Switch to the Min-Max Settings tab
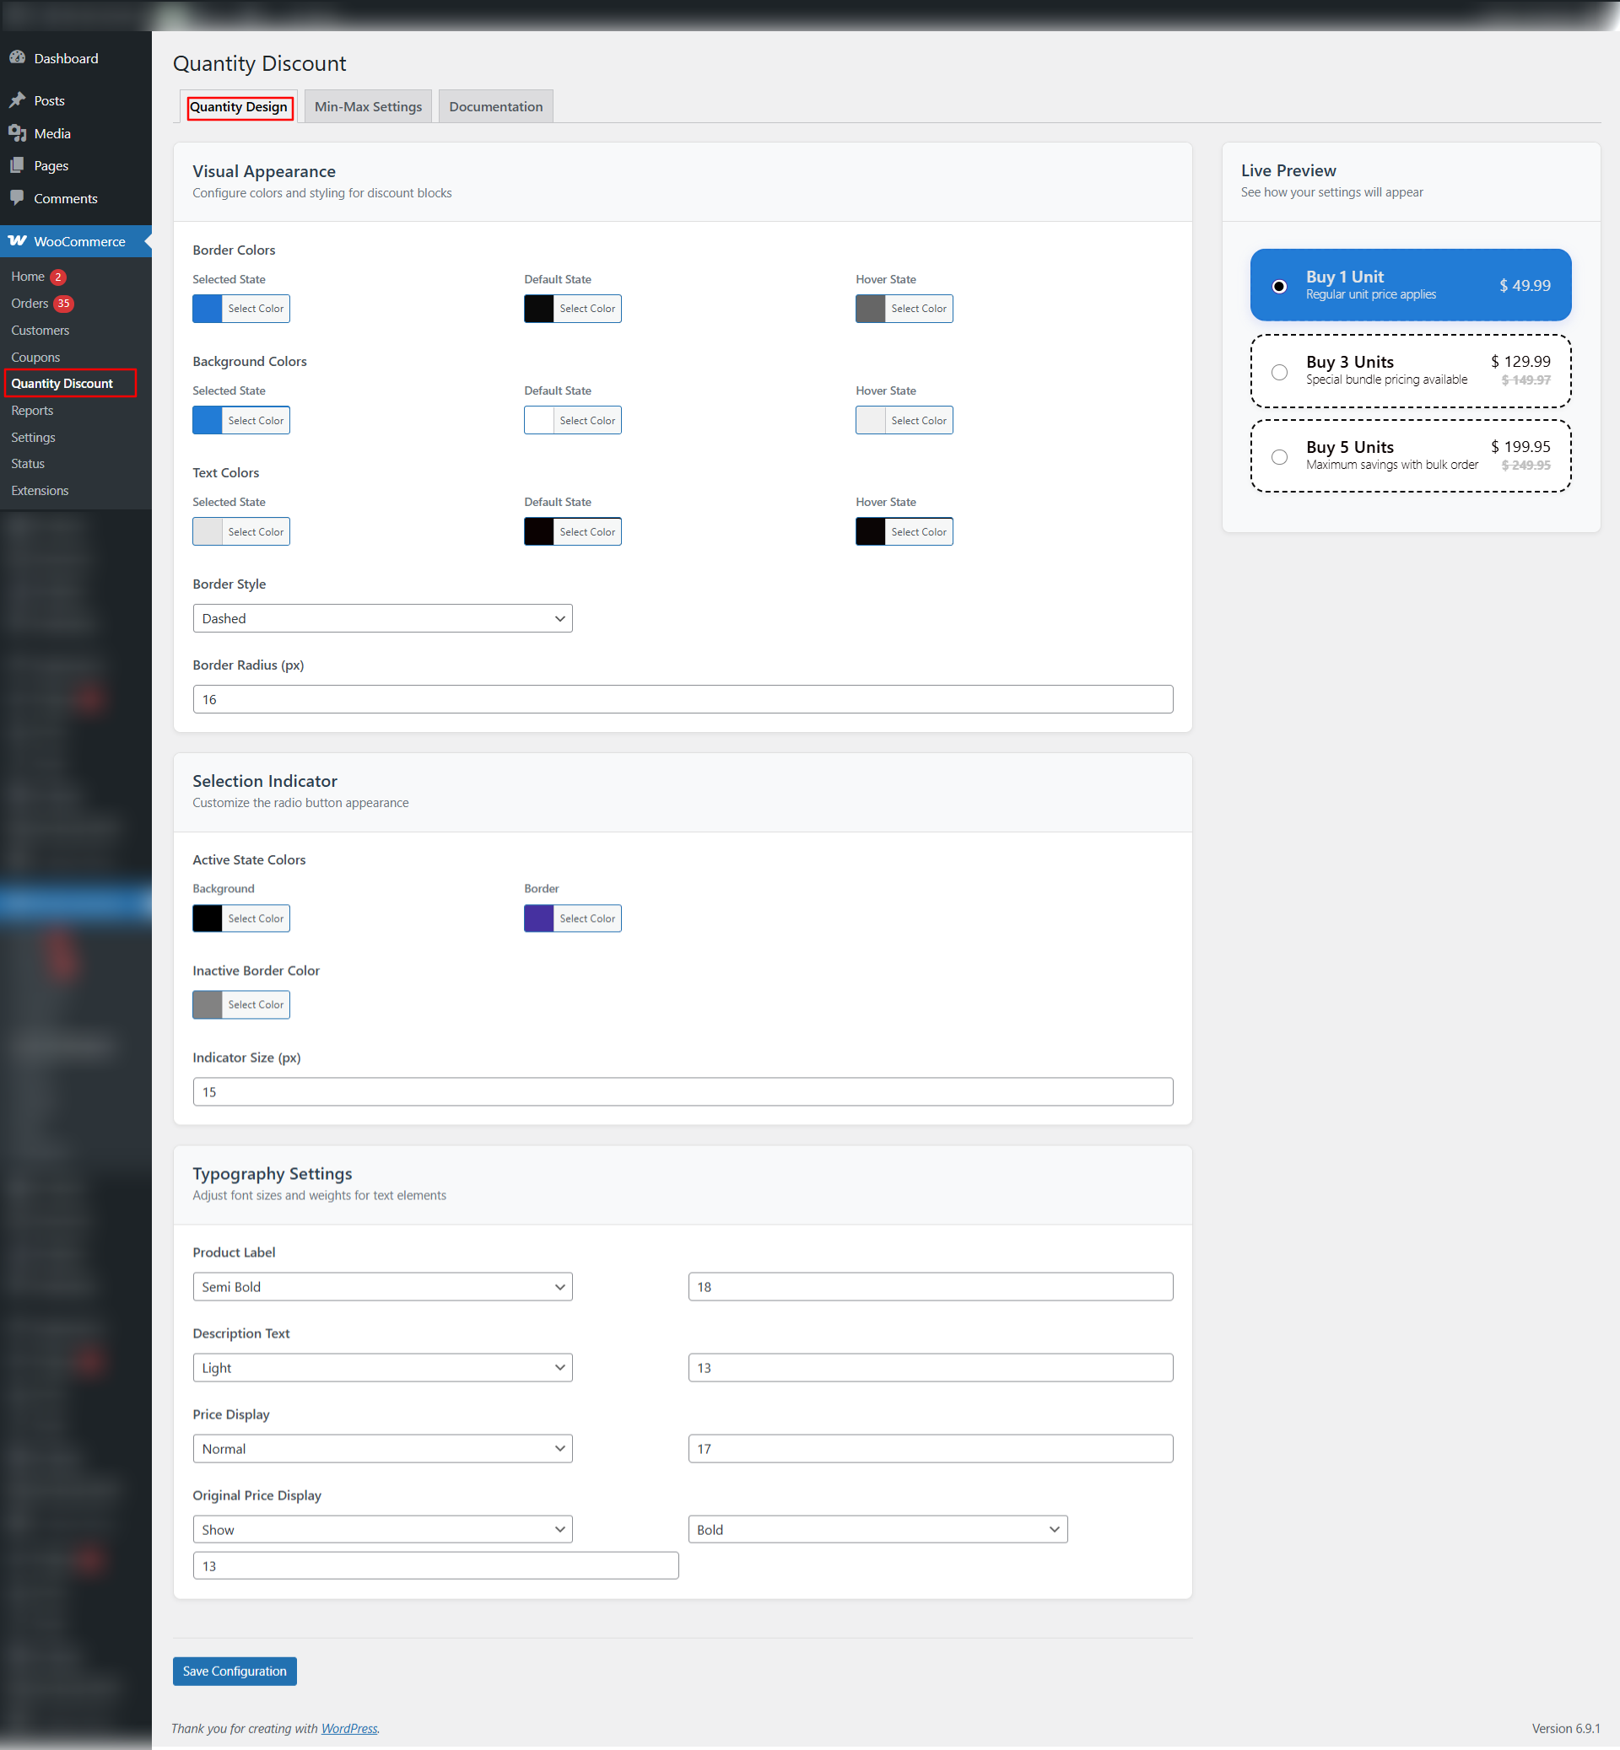The width and height of the screenshot is (1620, 1750). coord(368,107)
